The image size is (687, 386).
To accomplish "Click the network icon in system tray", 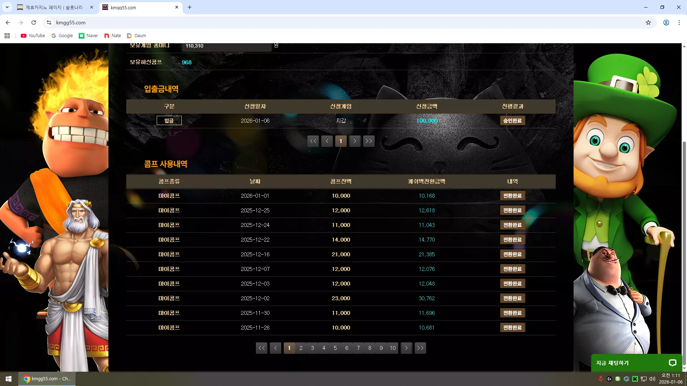I will pyautogui.click(x=644, y=379).
